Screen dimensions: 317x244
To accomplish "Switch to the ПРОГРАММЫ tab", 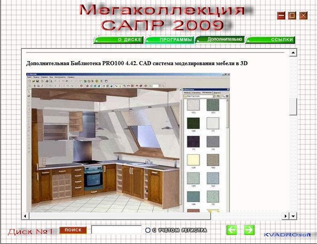I will click(169, 40).
